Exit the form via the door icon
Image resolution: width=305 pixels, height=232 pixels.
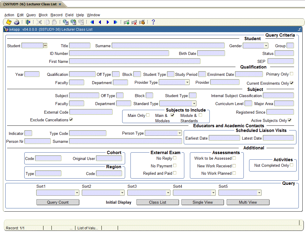[x=28, y=22]
